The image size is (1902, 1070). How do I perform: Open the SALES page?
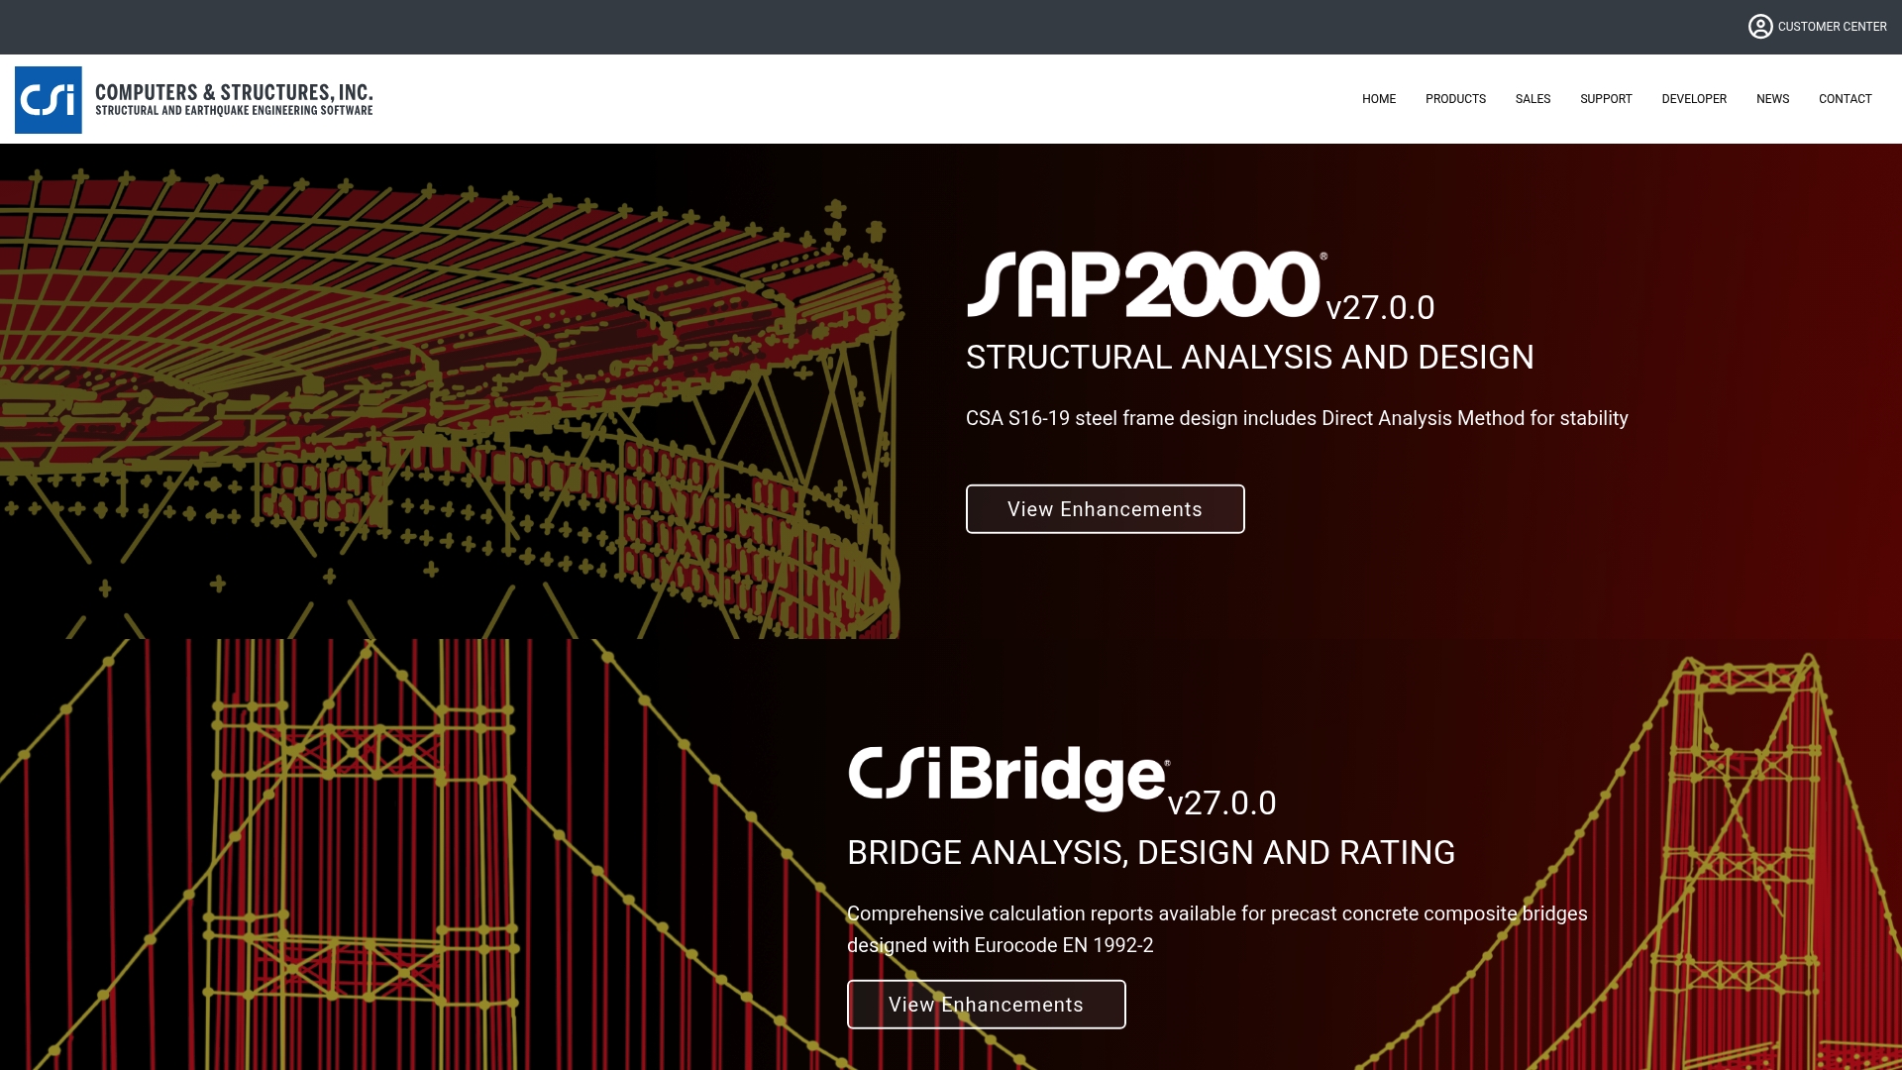coord(1532,99)
